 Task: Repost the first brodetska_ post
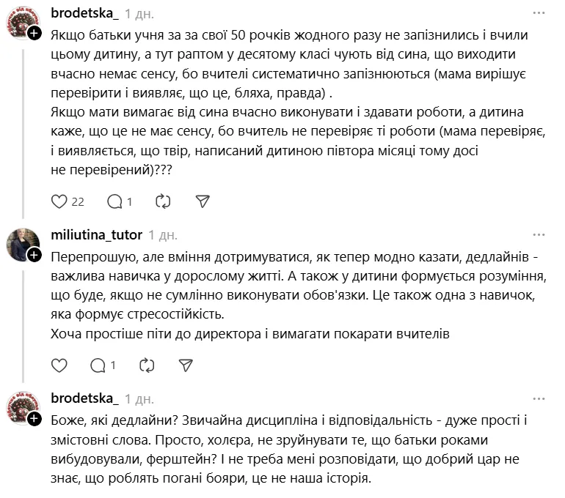click(164, 201)
